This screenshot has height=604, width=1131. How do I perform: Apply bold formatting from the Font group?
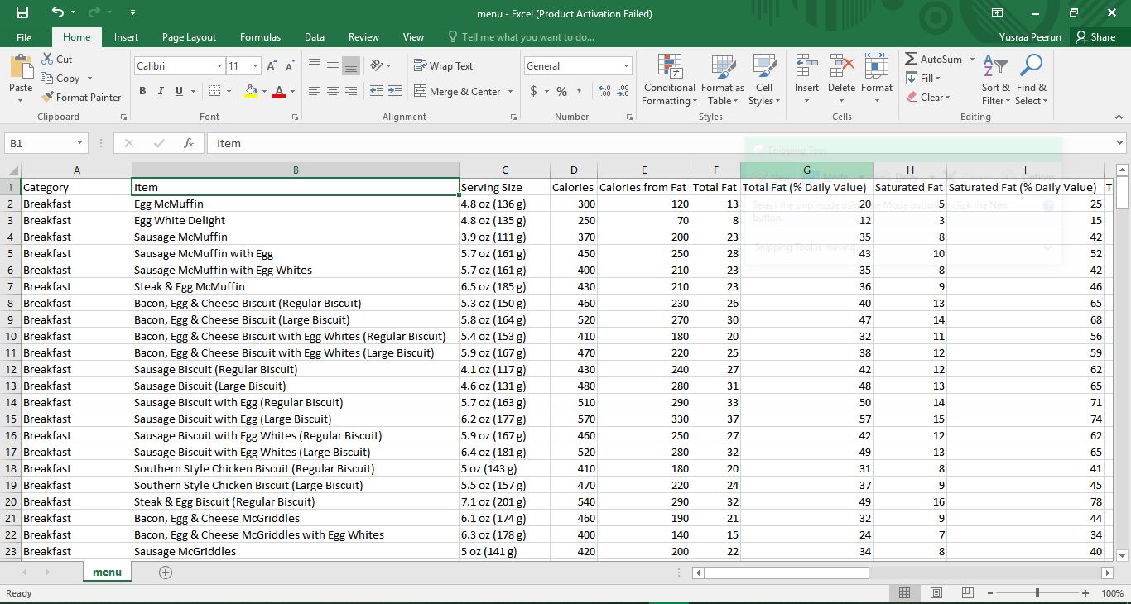[x=142, y=91]
